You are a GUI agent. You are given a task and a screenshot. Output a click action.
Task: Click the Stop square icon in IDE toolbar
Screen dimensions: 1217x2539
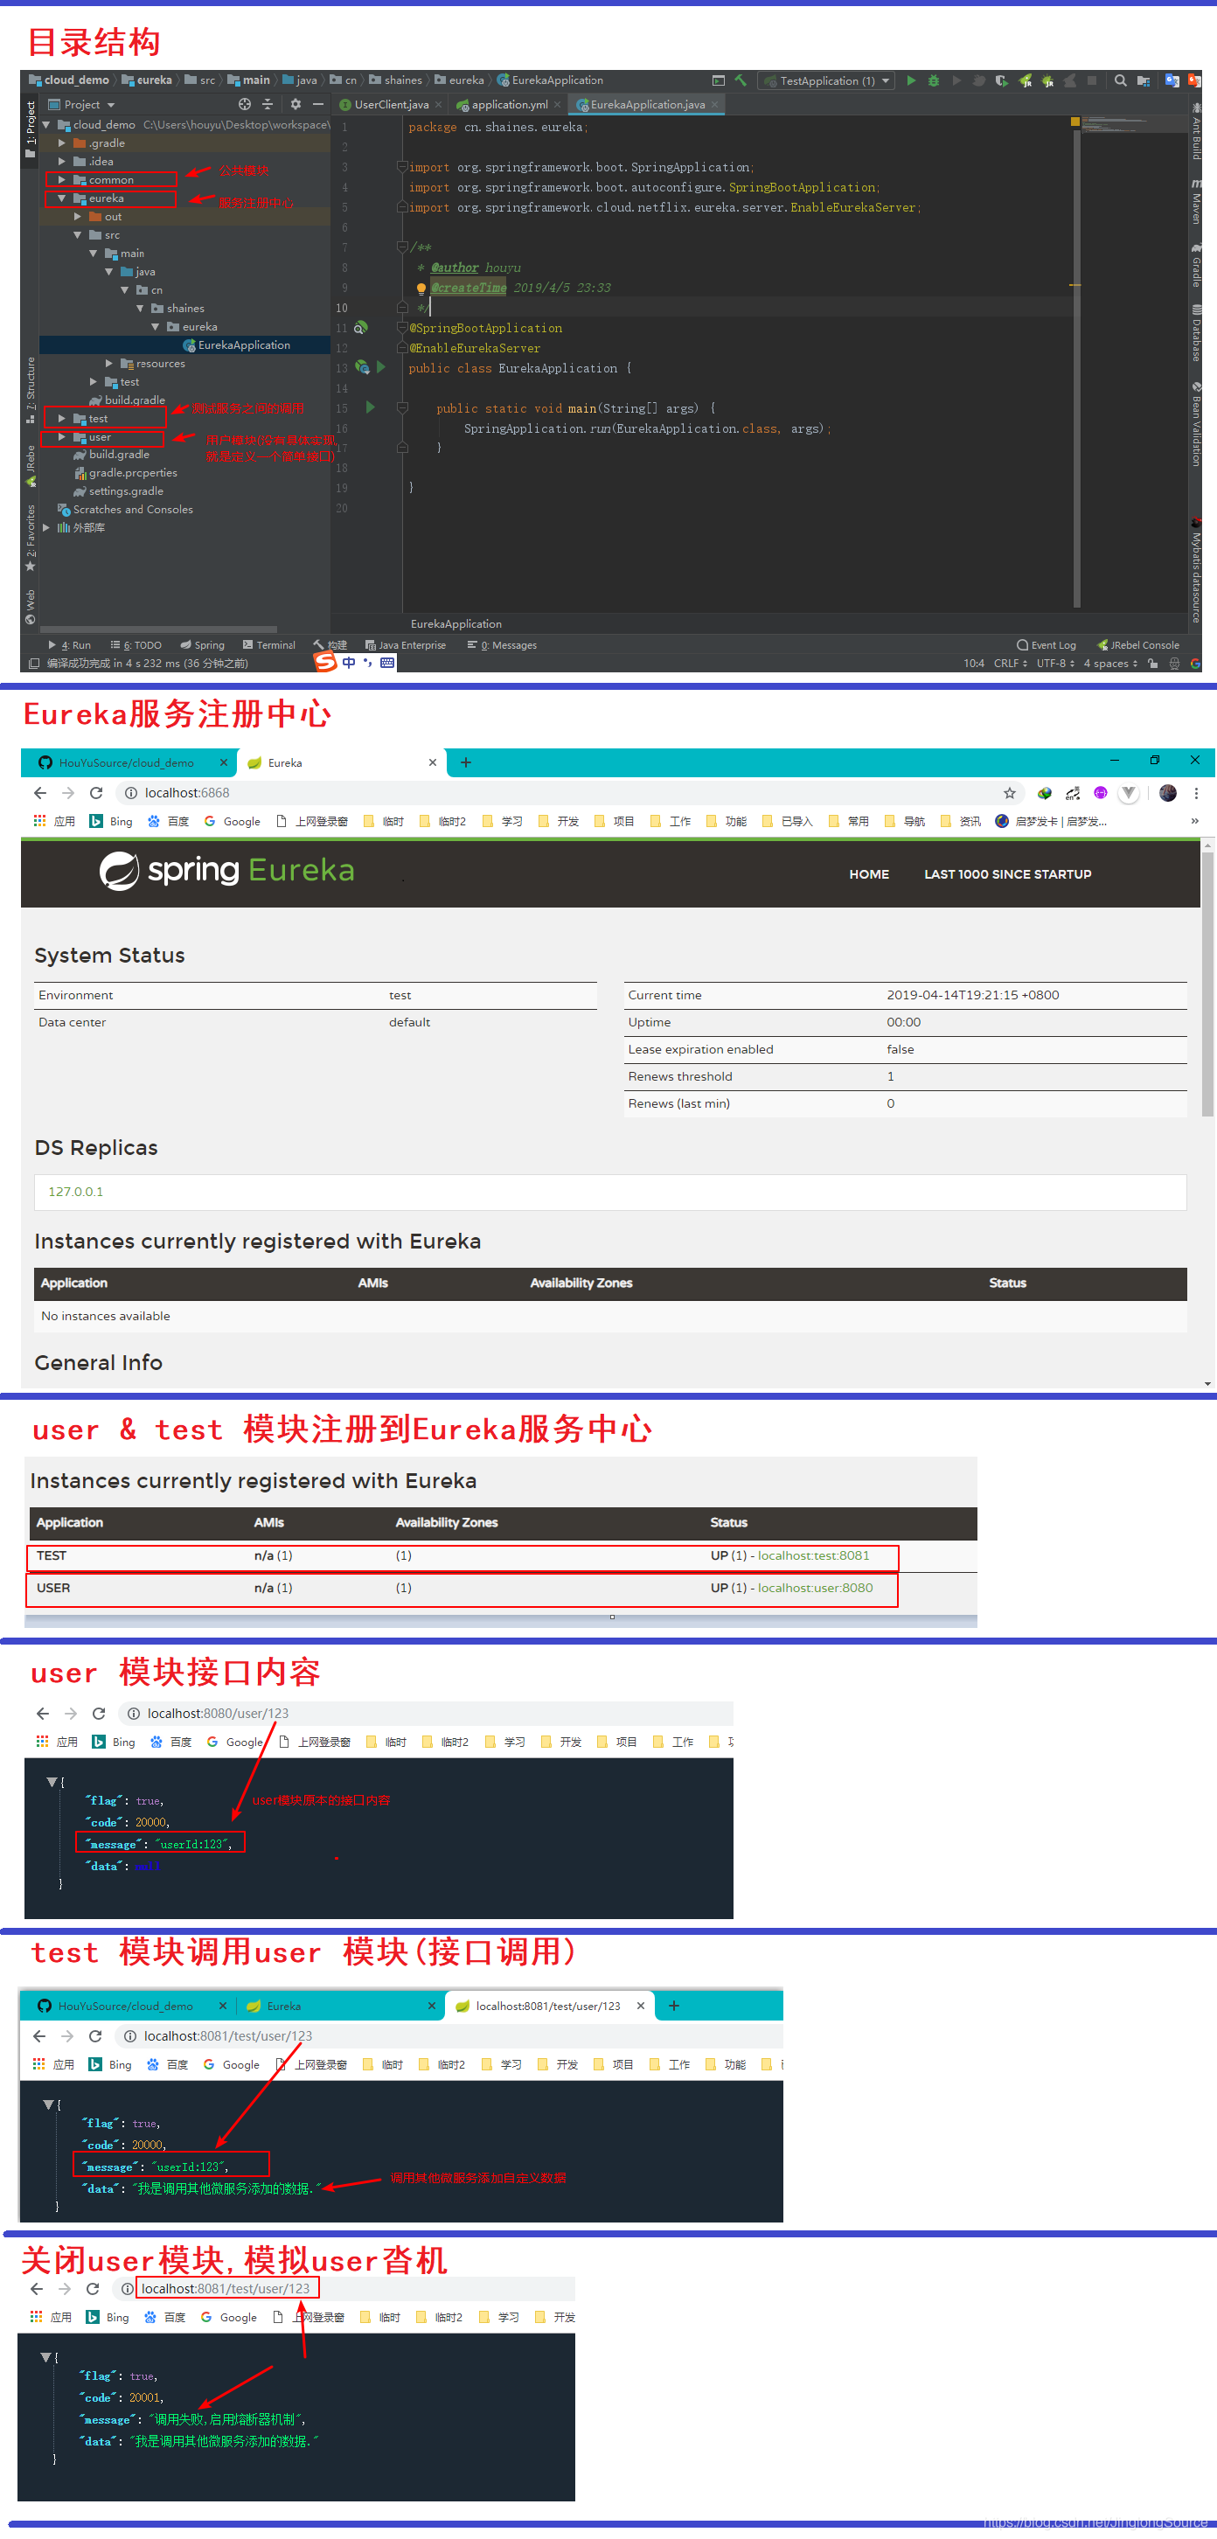[x=1092, y=80]
